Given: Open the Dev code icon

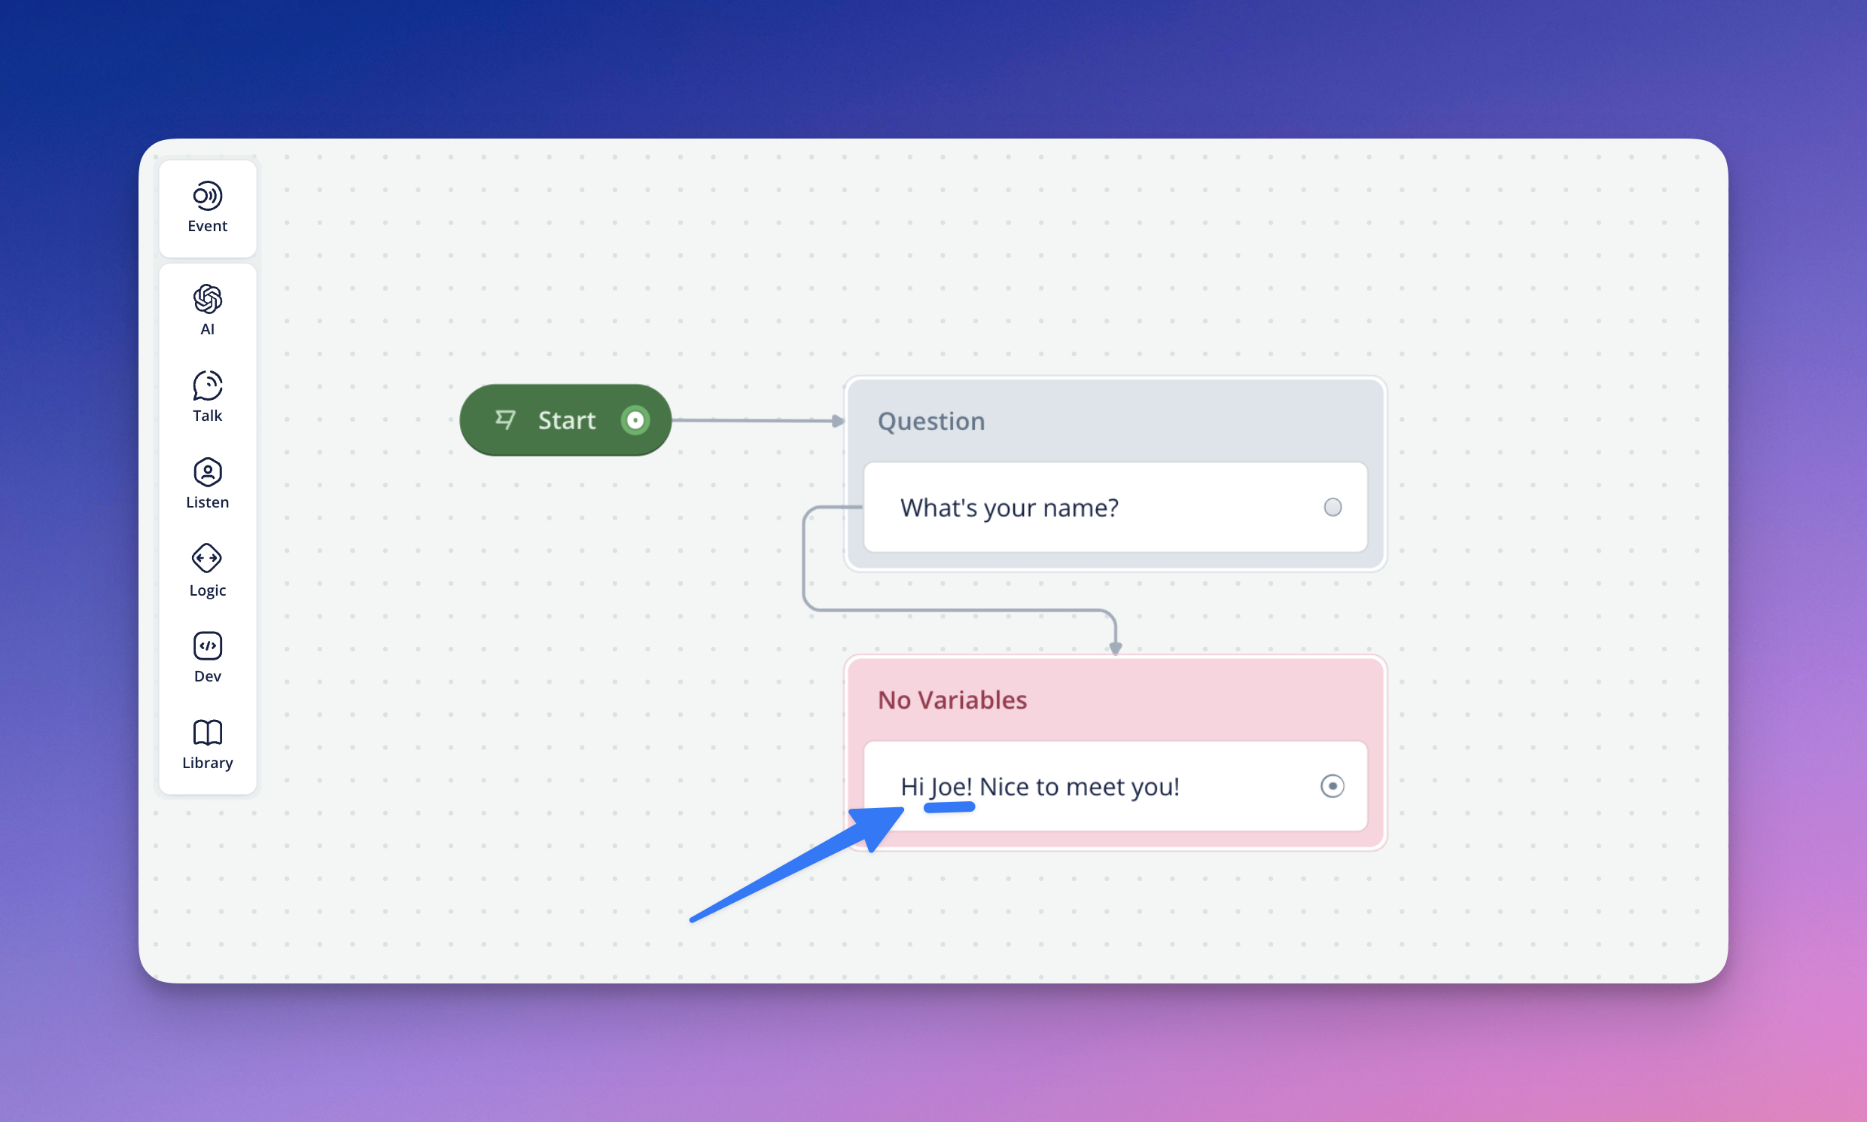Looking at the screenshot, I should tap(207, 645).
